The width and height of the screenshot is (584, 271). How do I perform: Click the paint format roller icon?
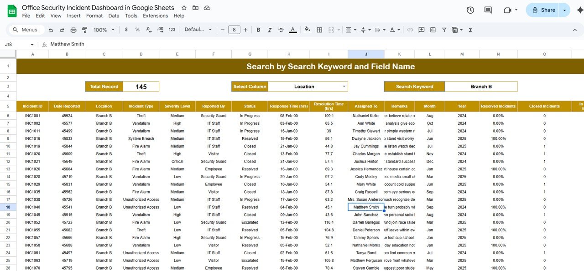(84, 30)
